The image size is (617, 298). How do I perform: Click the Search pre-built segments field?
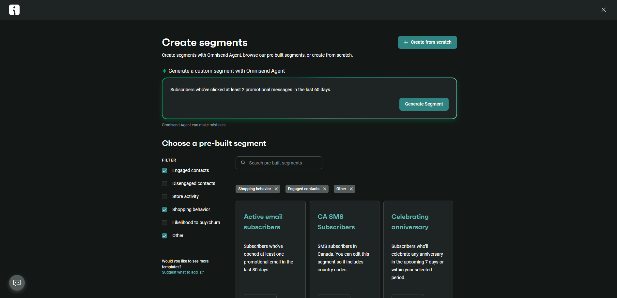pos(279,163)
